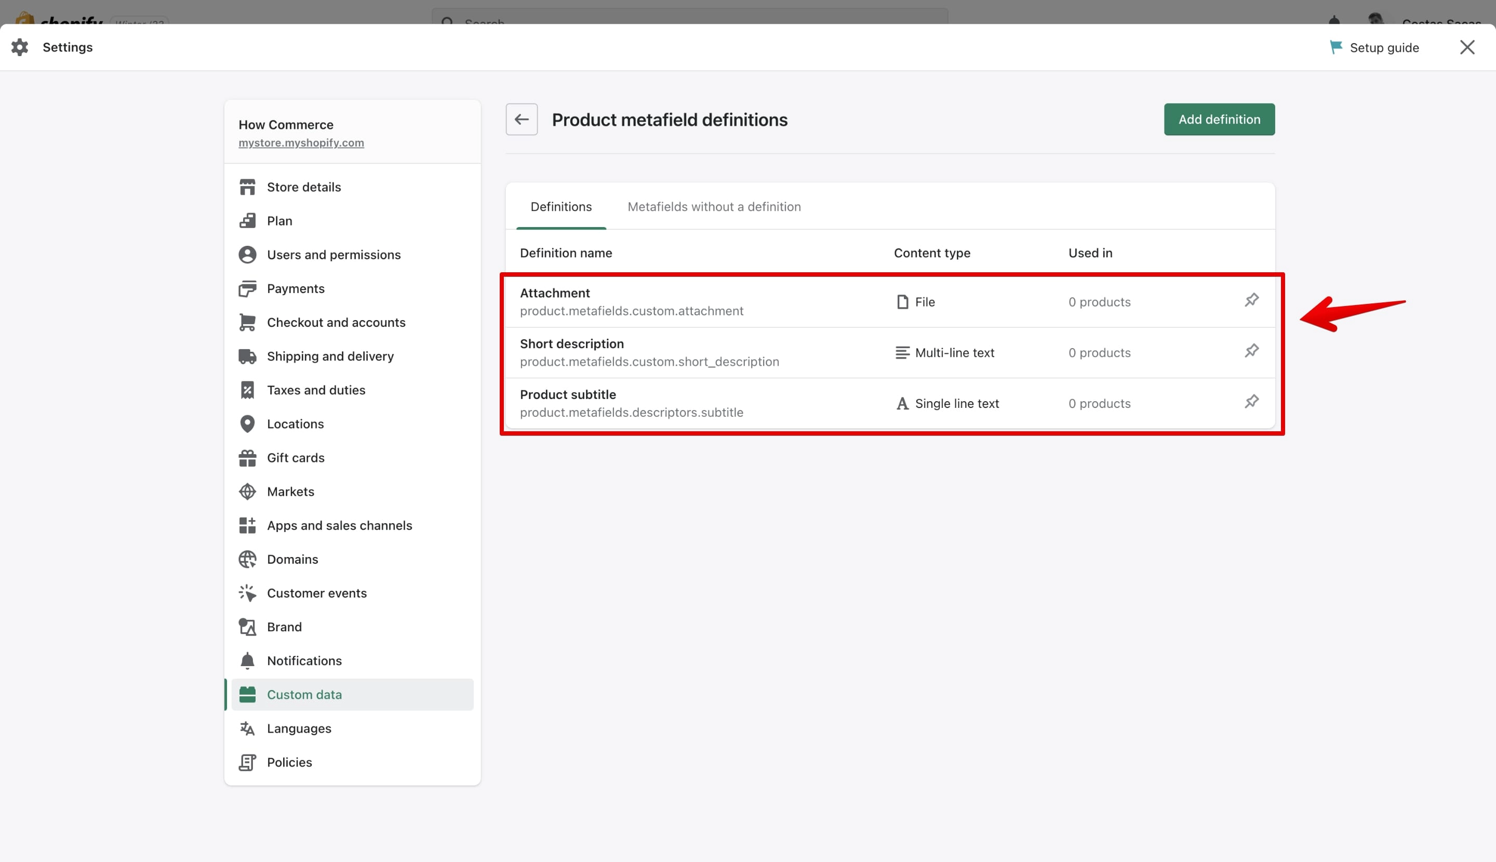Viewport: 1496px width, 862px height.
Task: Click the Payments card icon
Action: (247, 288)
